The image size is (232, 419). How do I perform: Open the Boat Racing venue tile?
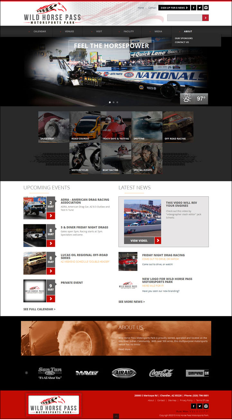pyautogui.click(x=116, y=158)
